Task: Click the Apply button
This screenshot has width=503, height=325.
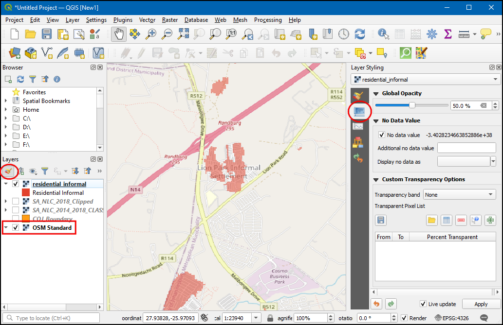Action: tap(481, 304)
